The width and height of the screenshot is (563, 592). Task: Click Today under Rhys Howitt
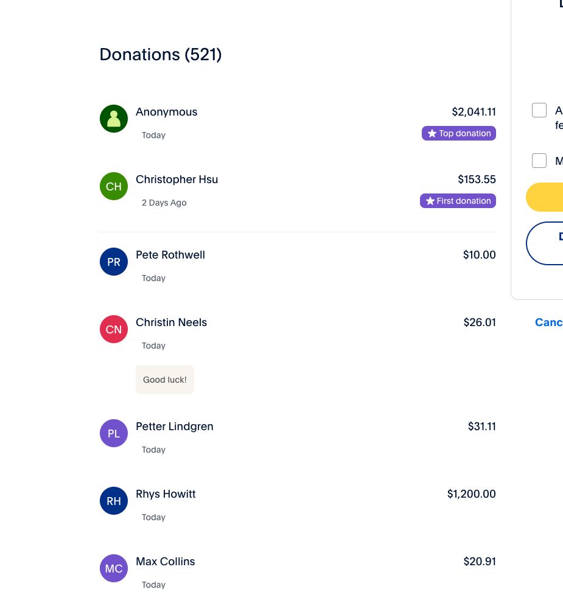pyautogui.click(x=153, y=517)
